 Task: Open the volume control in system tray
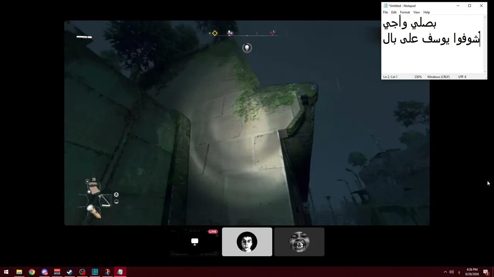452,272
